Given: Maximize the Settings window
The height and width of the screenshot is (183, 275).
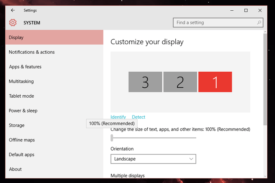Looking at the screenshot, I should pyautogui.click(x=246, y=11).
